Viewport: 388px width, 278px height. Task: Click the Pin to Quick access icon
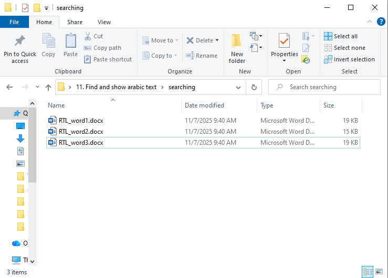click(20, 41)
